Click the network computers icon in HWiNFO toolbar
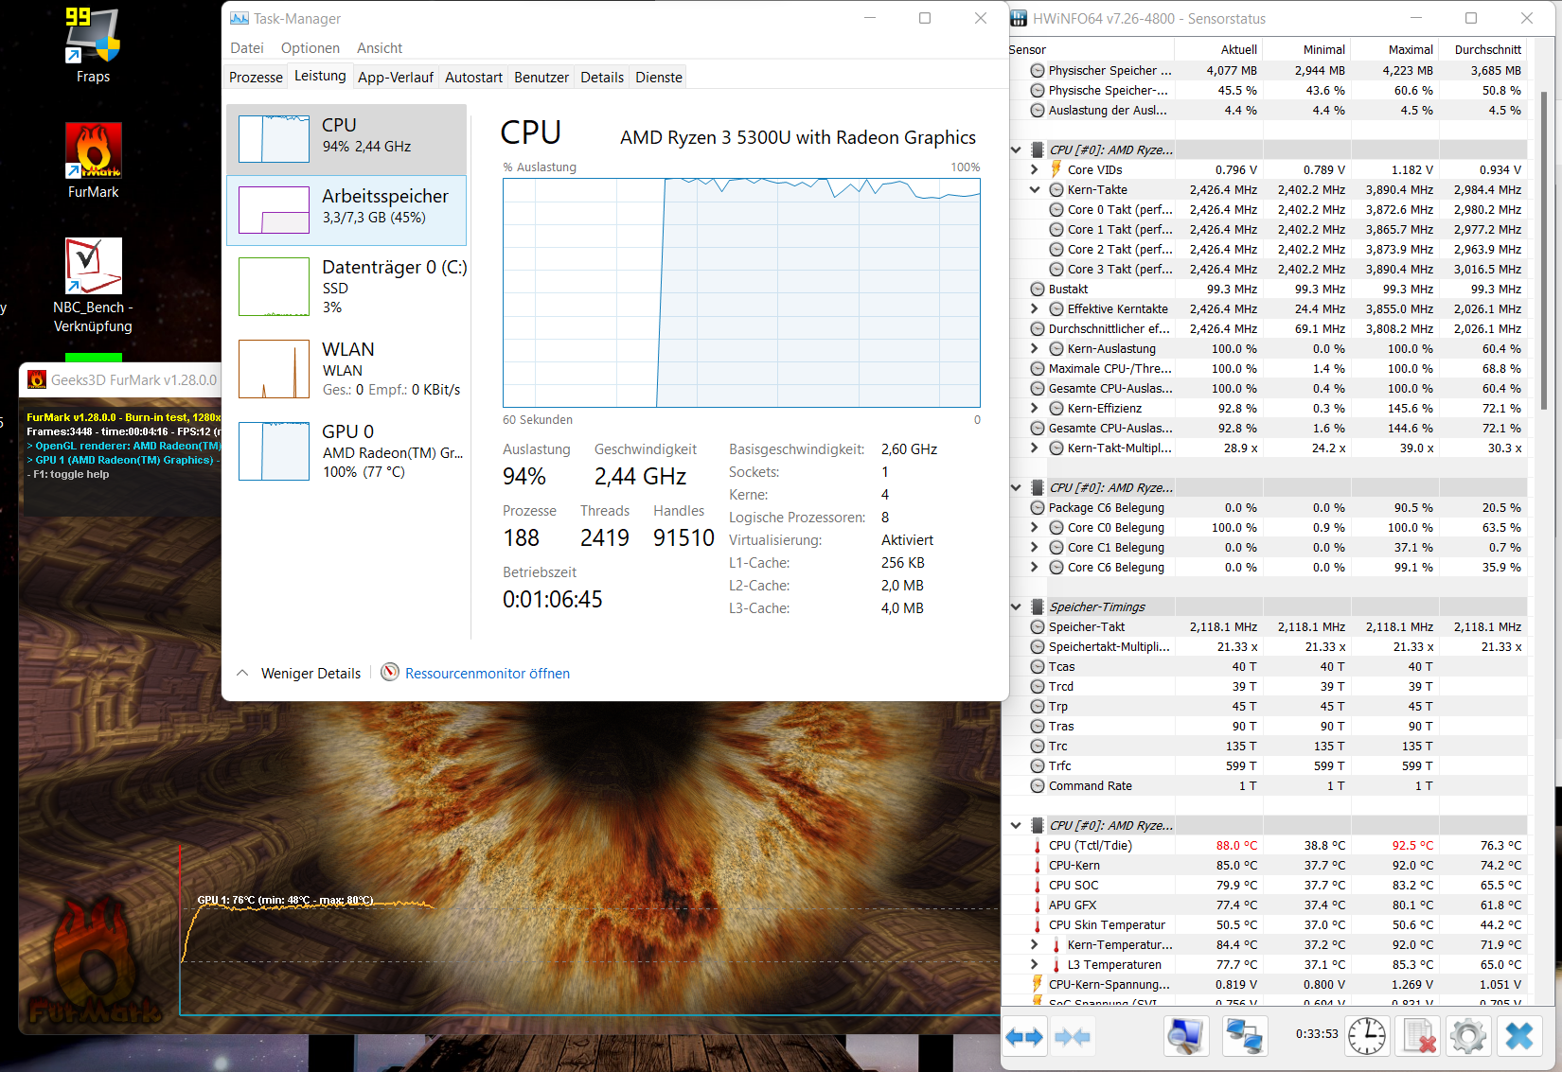The height and width of the screenshot is (1072, 1562). 1244,1036
